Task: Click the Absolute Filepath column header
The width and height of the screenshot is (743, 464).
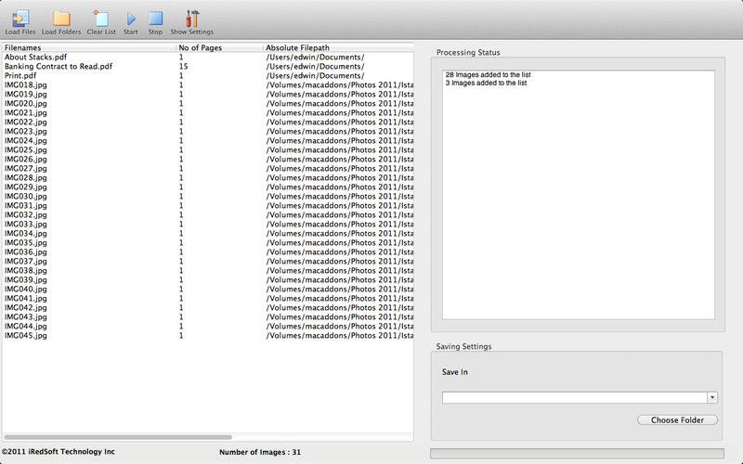Action: click(x=338, y=47)
